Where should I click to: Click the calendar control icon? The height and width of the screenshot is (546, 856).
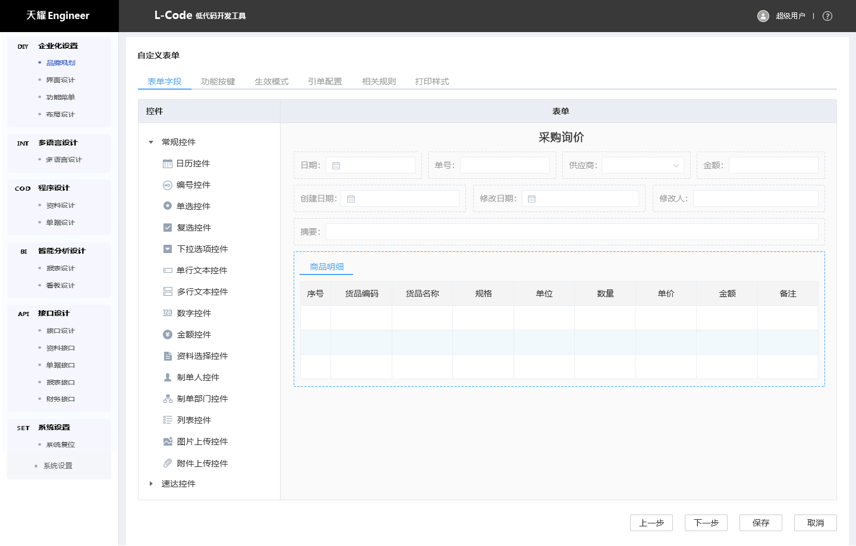click(x=168, y=164)
